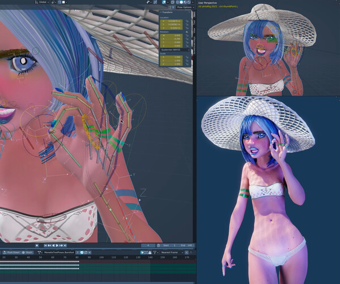Rename action MonetteTestPoses.Barefoot field

click(59, 252)
